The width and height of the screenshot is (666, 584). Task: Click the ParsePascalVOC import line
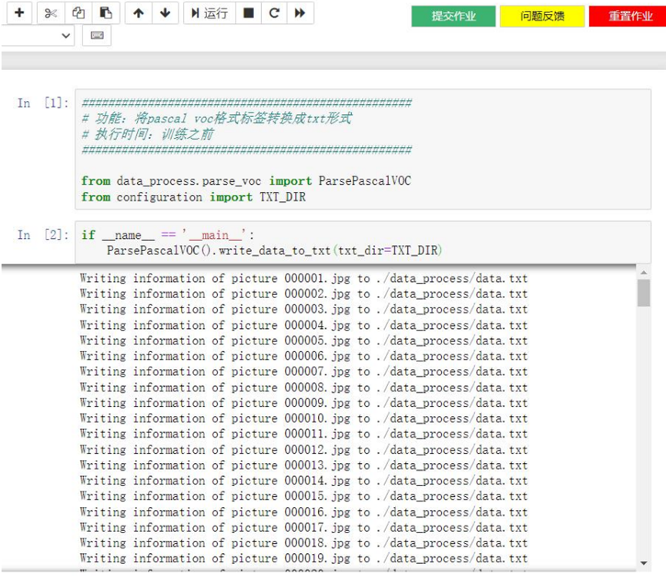pos(246,181)
